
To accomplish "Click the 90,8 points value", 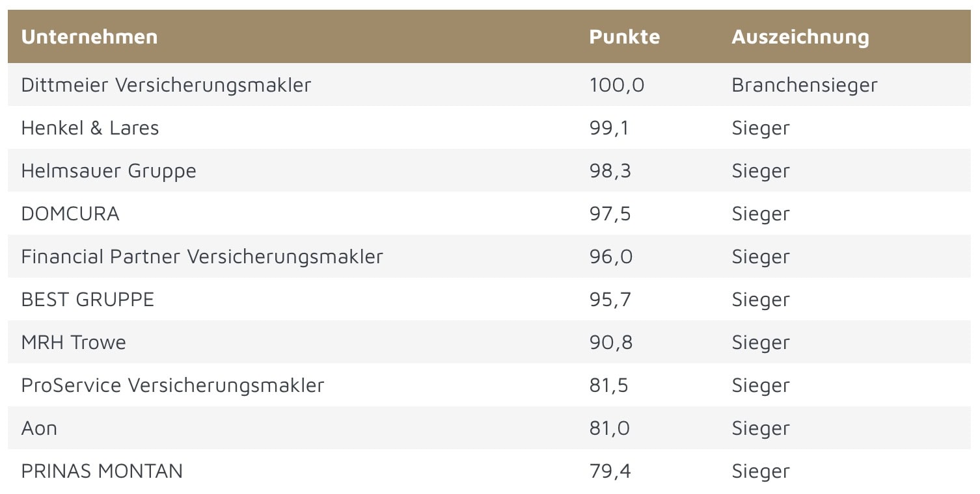I will 610,343.
